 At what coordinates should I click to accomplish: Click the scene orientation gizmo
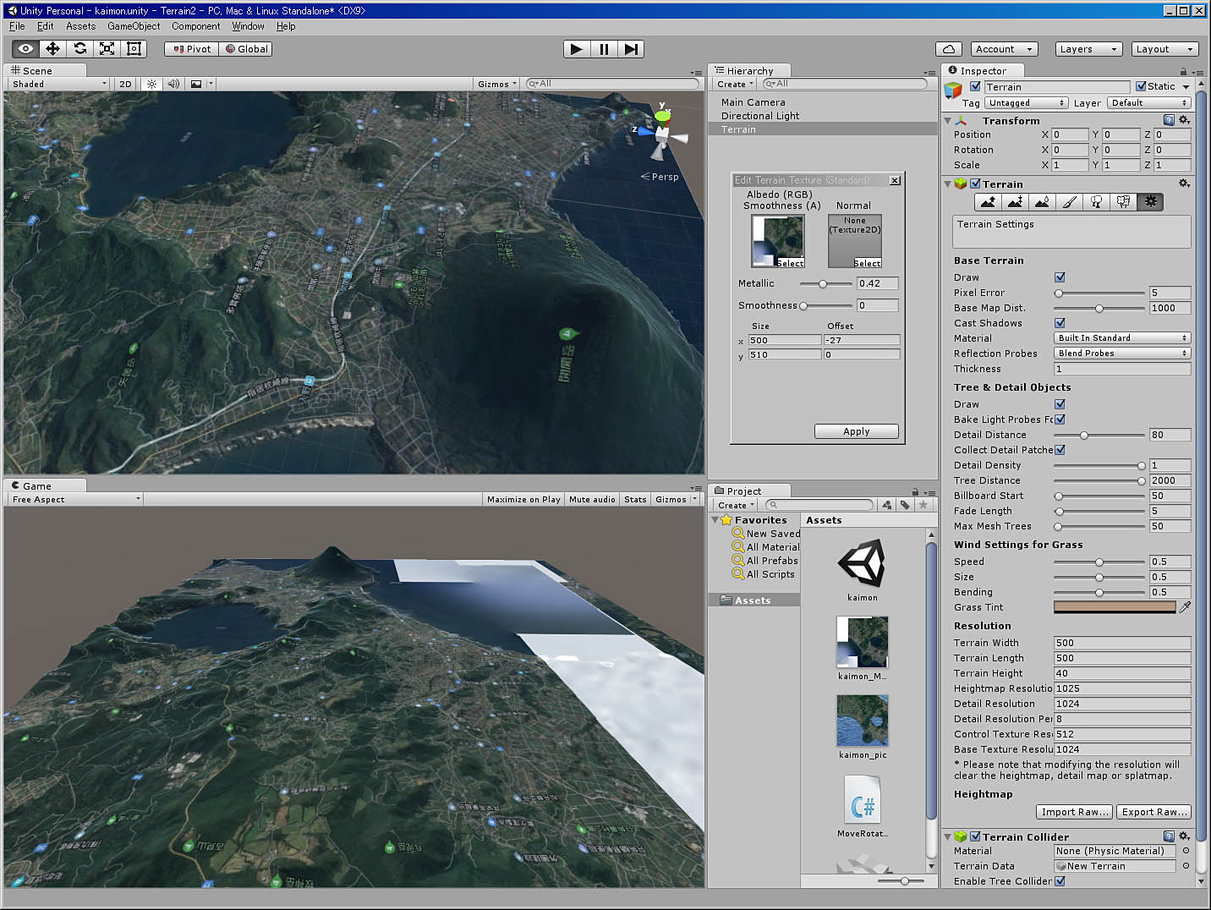pos(662,134)
